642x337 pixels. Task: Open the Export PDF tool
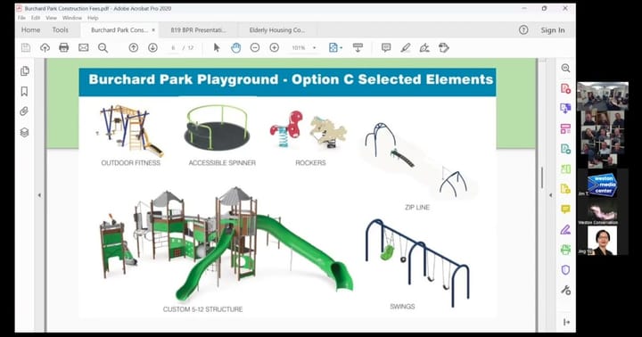point(565,149)
